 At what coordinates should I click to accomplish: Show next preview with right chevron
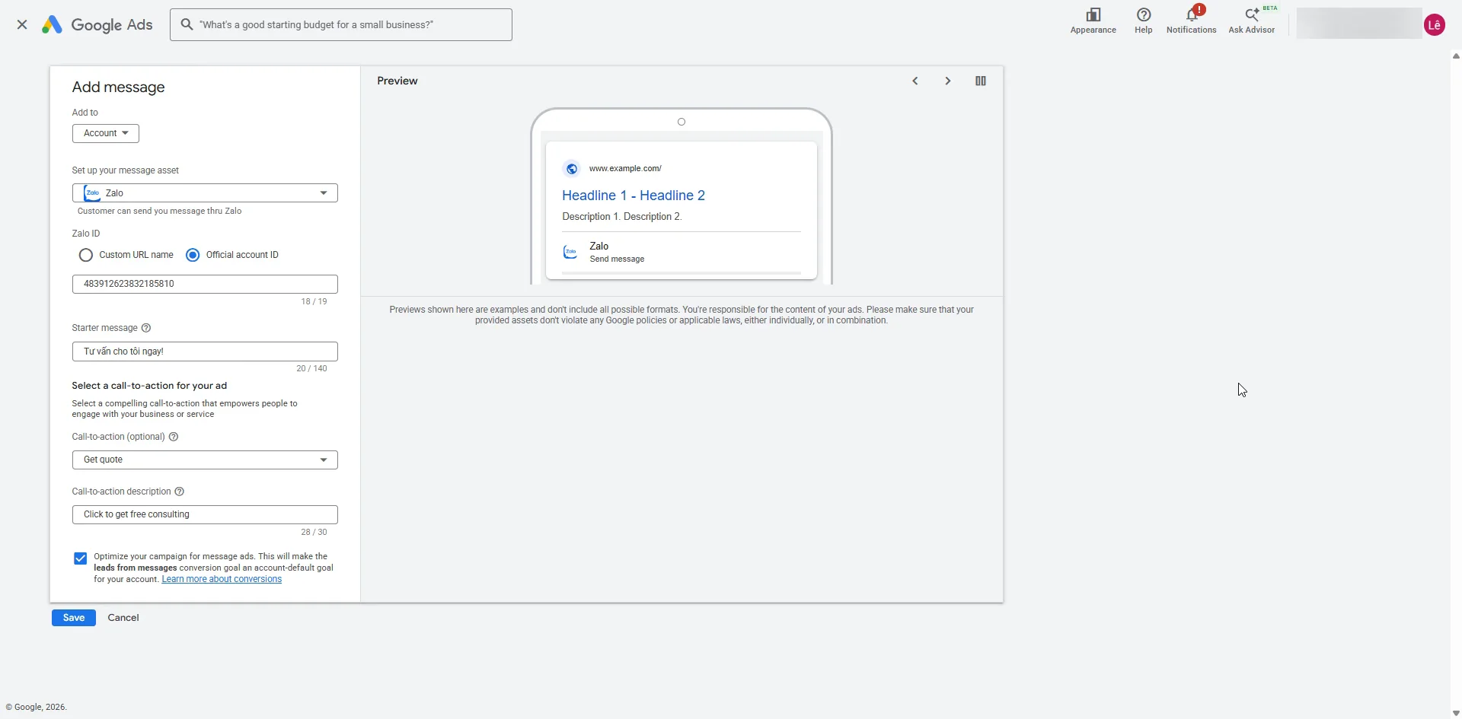point(948,81)
